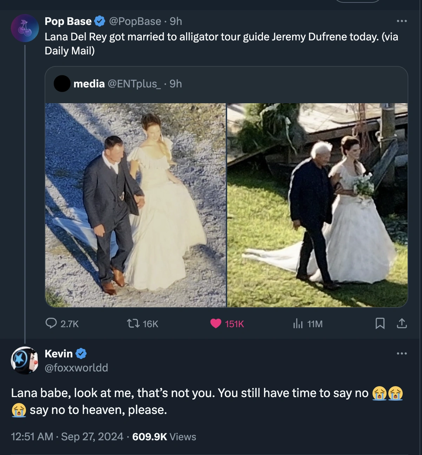Unlike the tweet via pink heart
This screenshot has height=455, width=422.
216,323
